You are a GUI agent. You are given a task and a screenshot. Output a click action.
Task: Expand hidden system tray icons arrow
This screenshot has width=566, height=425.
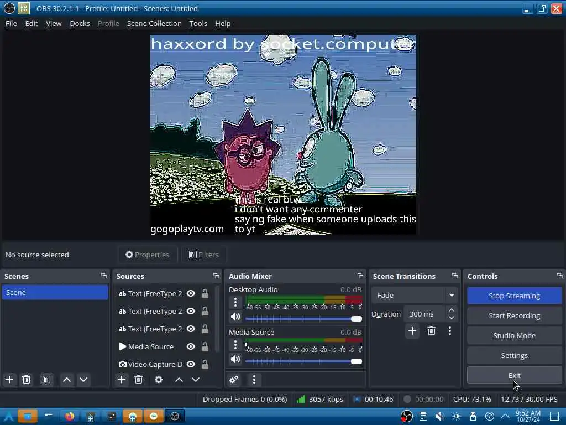pyautogui.click(x=505, y=416)
